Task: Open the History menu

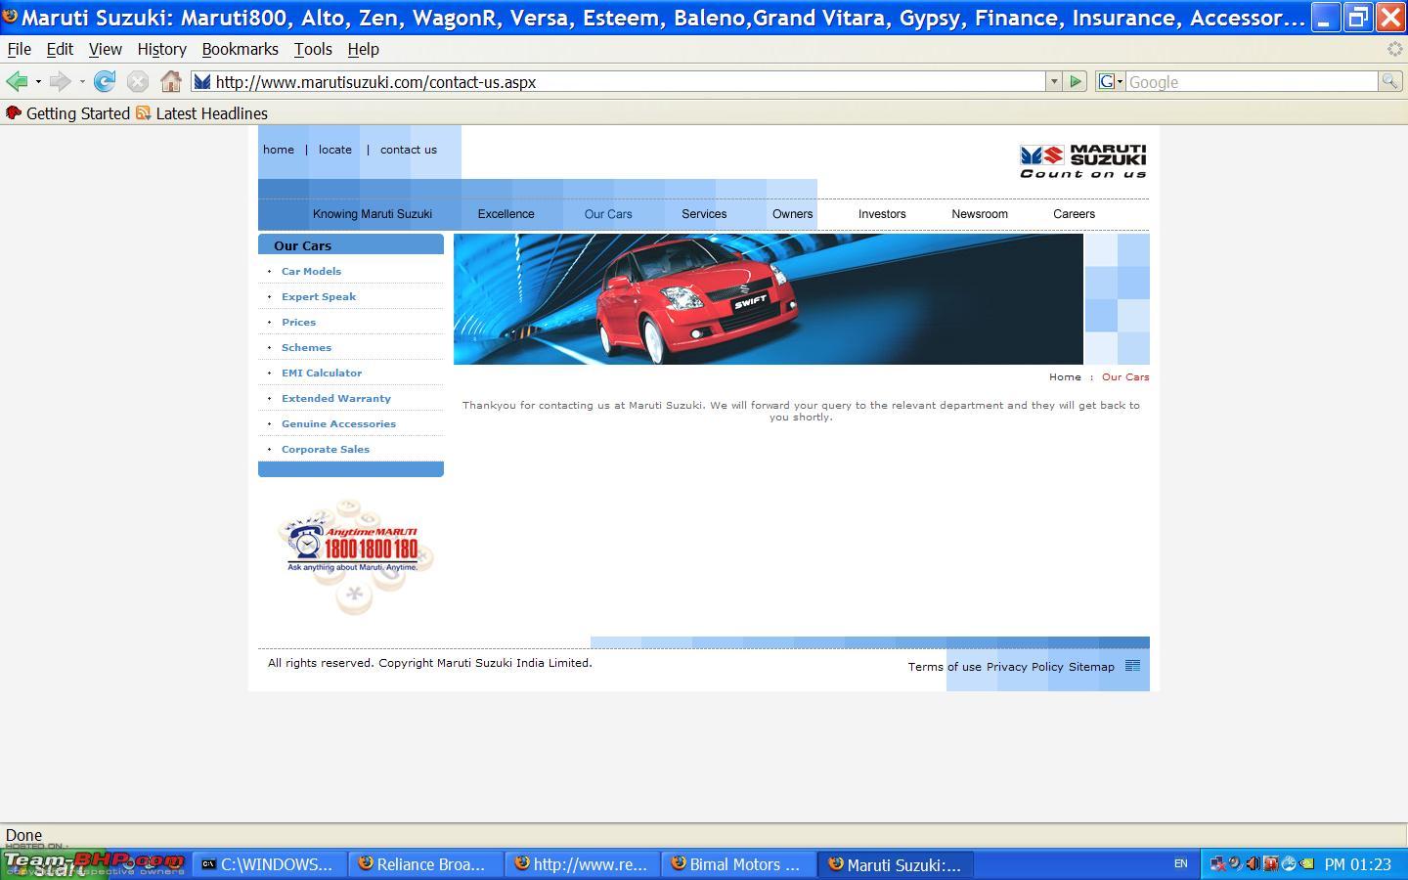Action: coord(161,49)
